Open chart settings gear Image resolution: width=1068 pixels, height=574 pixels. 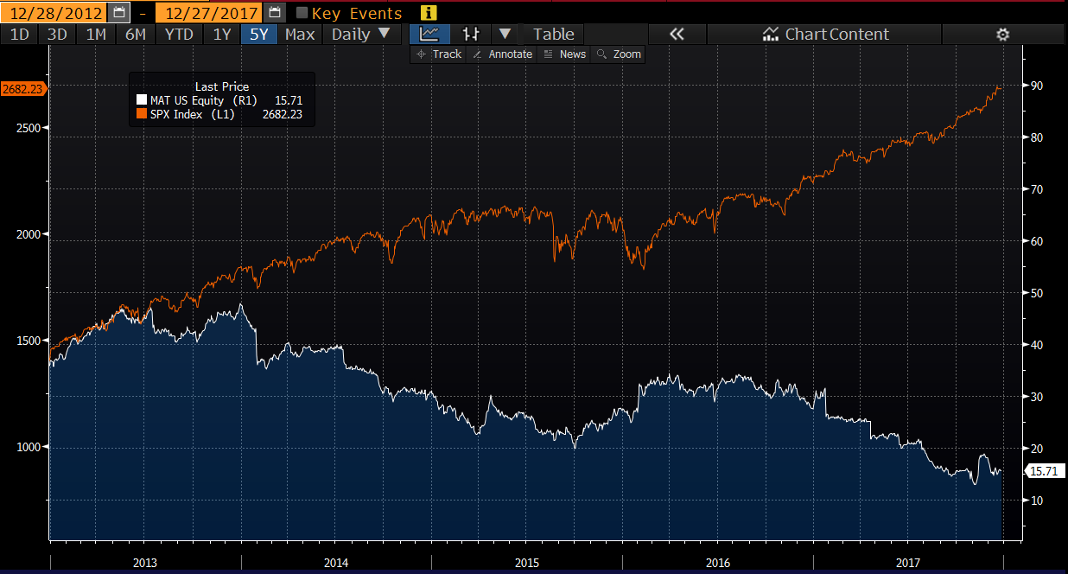click(x=1002, y=35)
